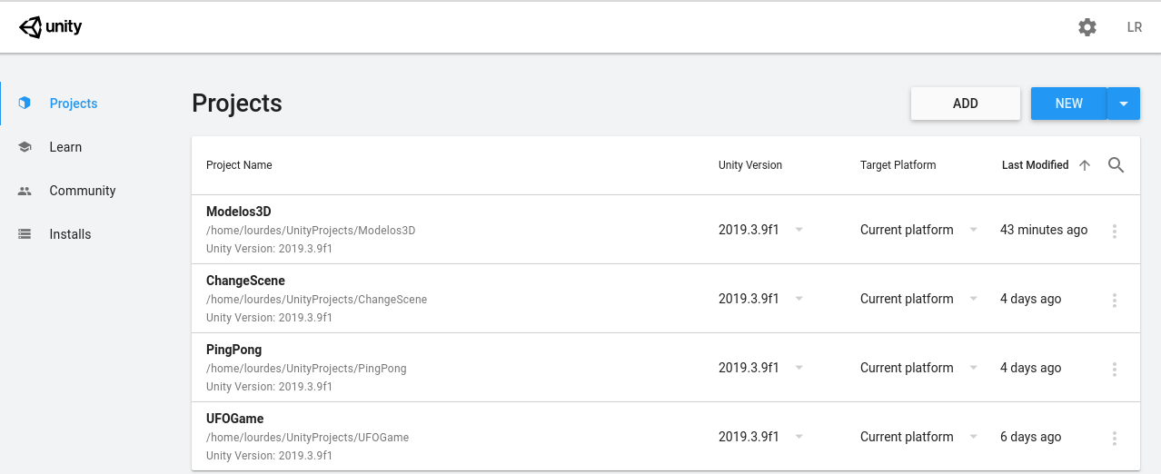This screenshot has width=1161, height=474.
Task: Switch to the Community section
Action: point(83,191)
